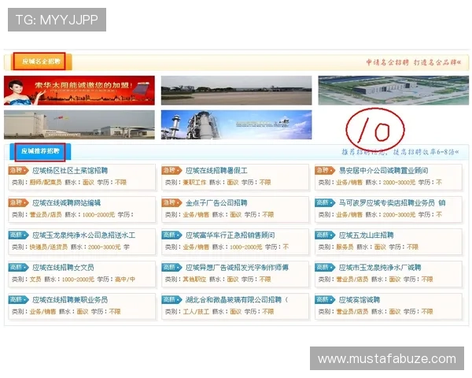
Task: Click salary 2000-3000元 in the 易安居中介公司 row
Action: click(399, 183)
